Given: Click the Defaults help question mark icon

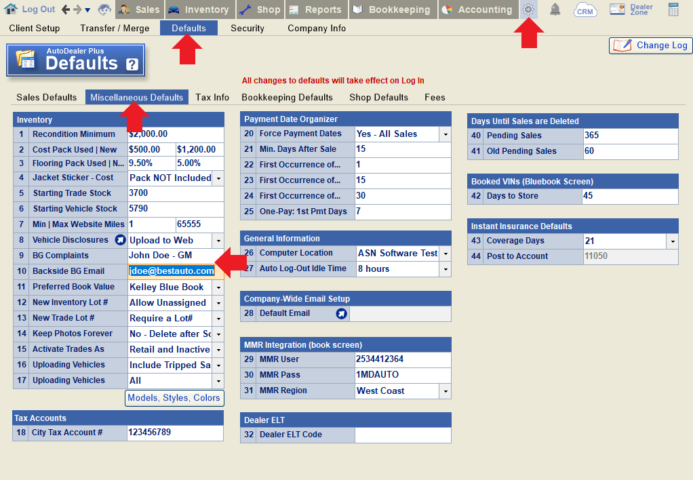Looking at the screenshot, I should tap(132, 64).
